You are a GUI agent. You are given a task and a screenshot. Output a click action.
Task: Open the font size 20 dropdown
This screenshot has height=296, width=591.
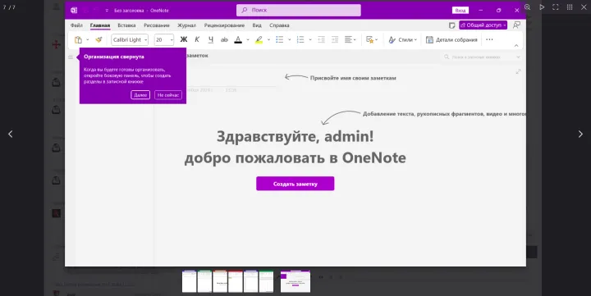[164, 39]
